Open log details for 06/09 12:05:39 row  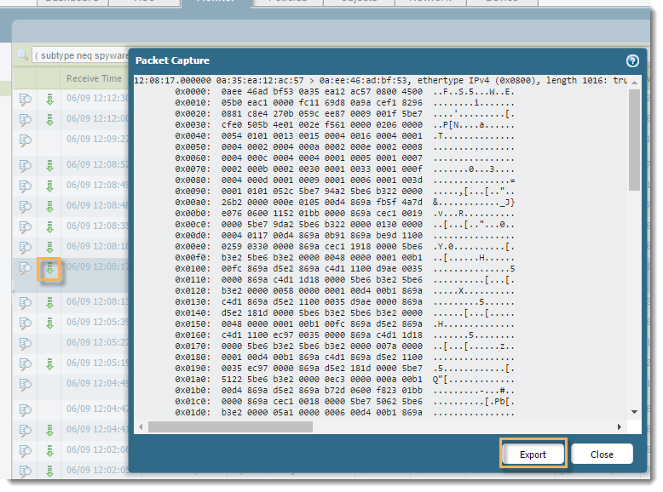click(x=25, y=323)
